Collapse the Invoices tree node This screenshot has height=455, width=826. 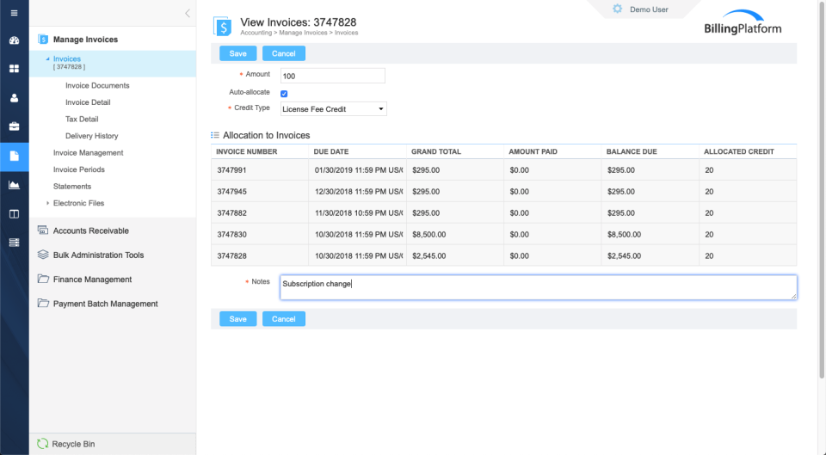click(47, 59)
